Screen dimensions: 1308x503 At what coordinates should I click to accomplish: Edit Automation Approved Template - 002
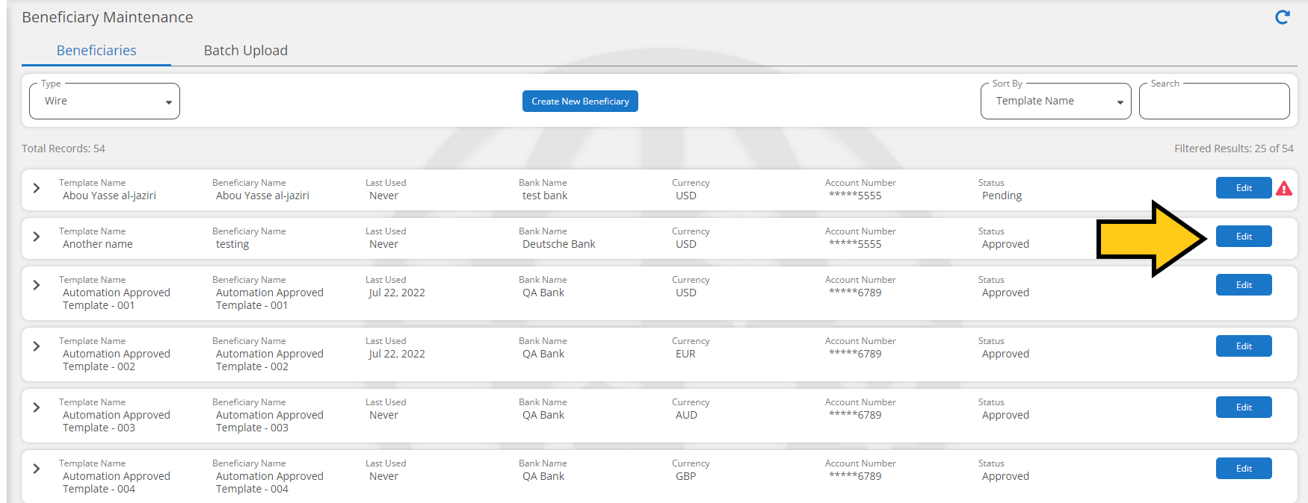(x=1244, y=346)
